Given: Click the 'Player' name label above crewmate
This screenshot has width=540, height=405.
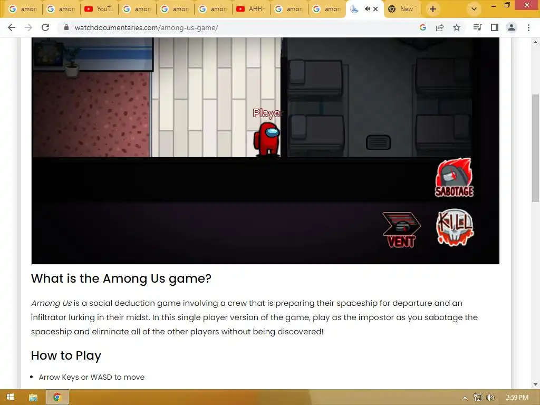Looking at the screenshot, I should pos(267,113).
